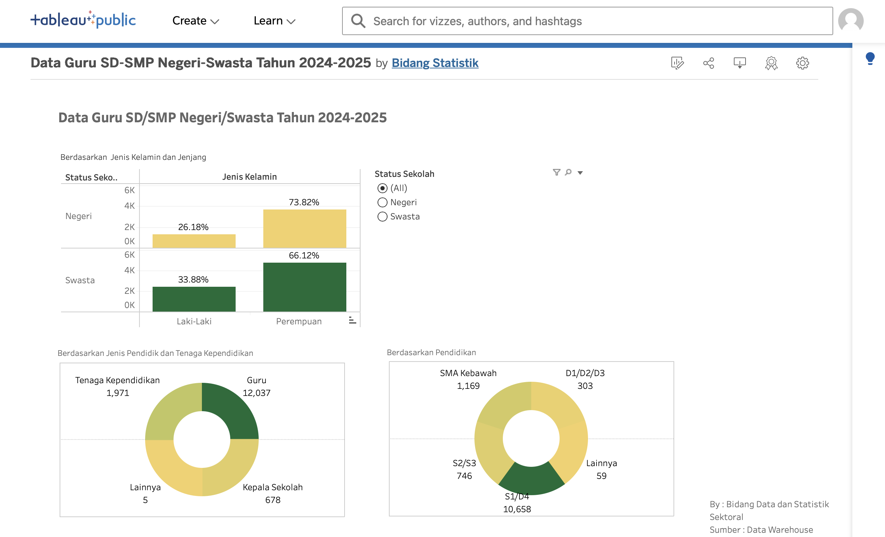
Task: Click the Status Sekolah filter funnel icon
Action: point(556,173)
